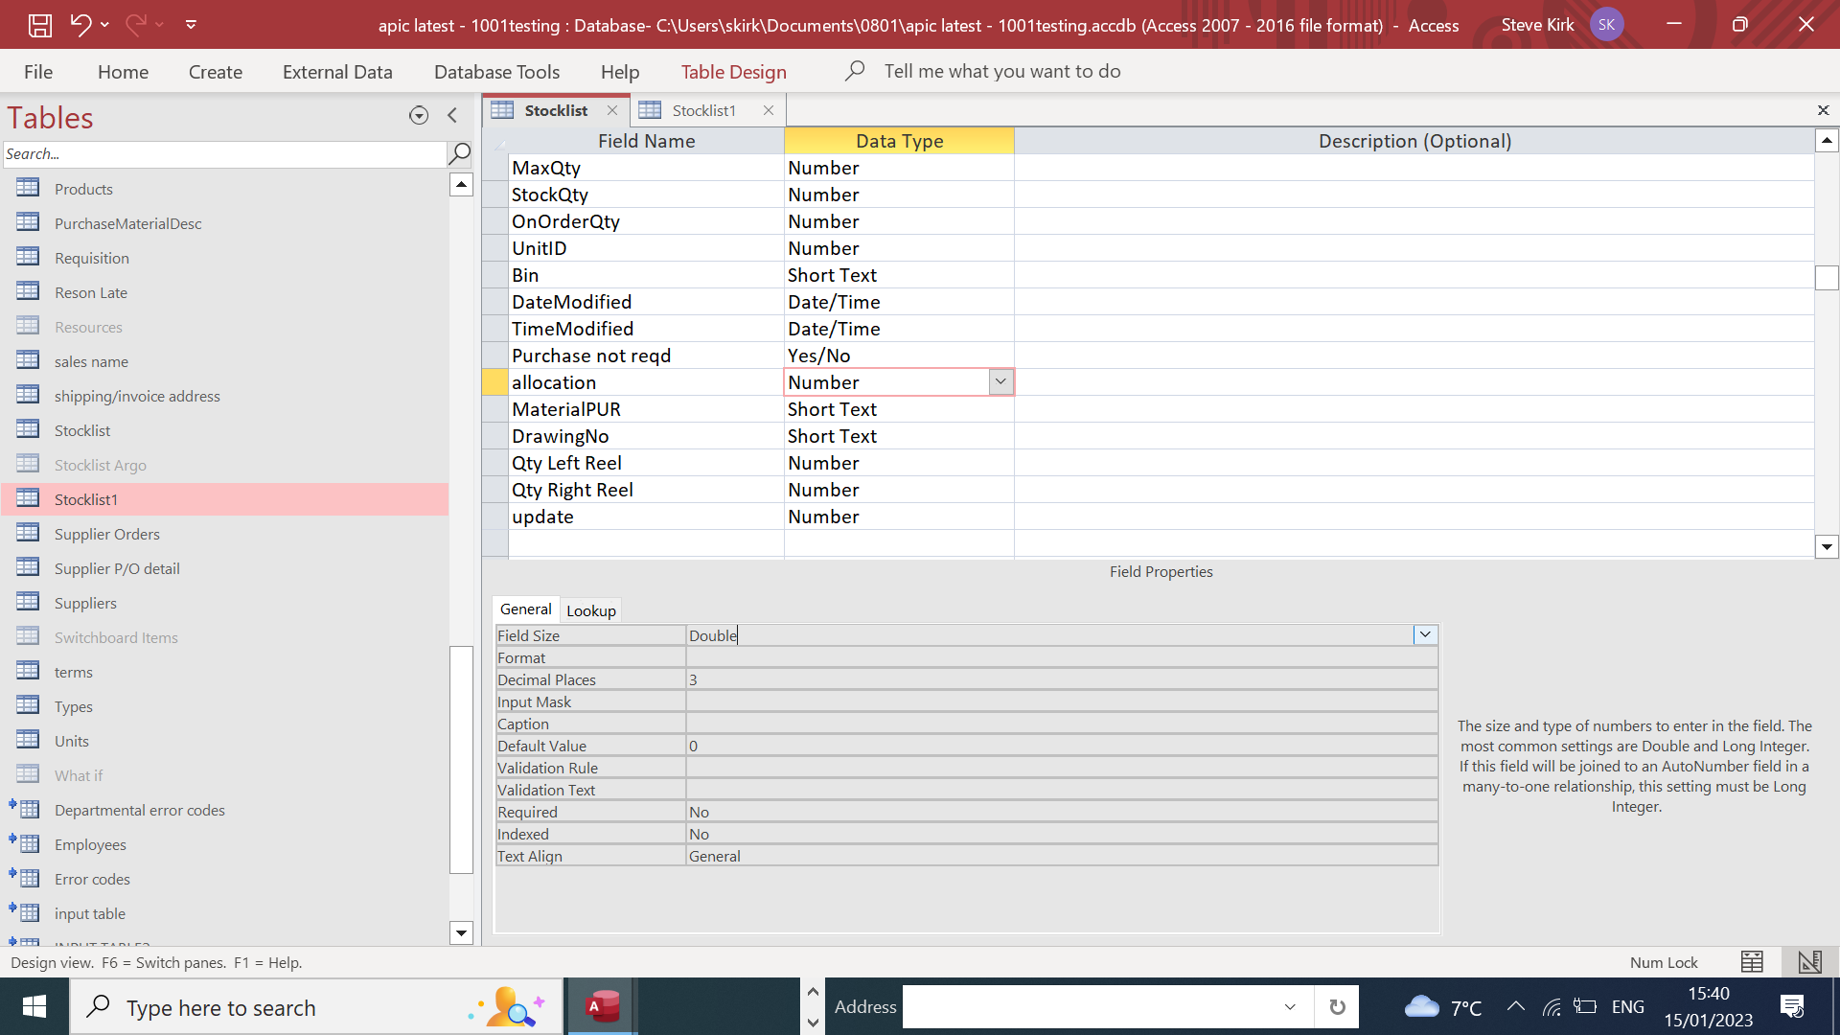Select the terms table icon
Screen dimensions: 1840x1035
click(28, 671)
